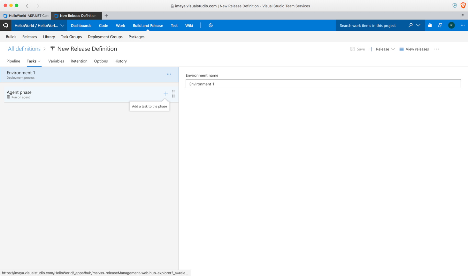Click the All definitions breadcrumb link
Image resolution: width=468 pixels, height=276 pixels.
click(x=24, y=49)
